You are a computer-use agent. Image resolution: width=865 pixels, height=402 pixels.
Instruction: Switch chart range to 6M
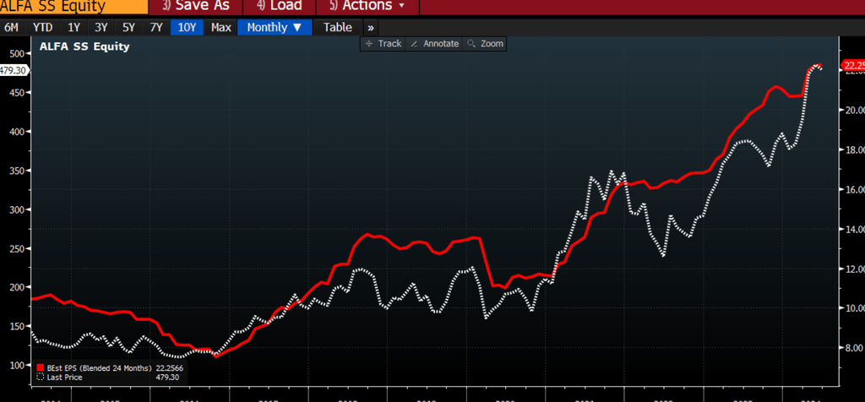[13, 27]
